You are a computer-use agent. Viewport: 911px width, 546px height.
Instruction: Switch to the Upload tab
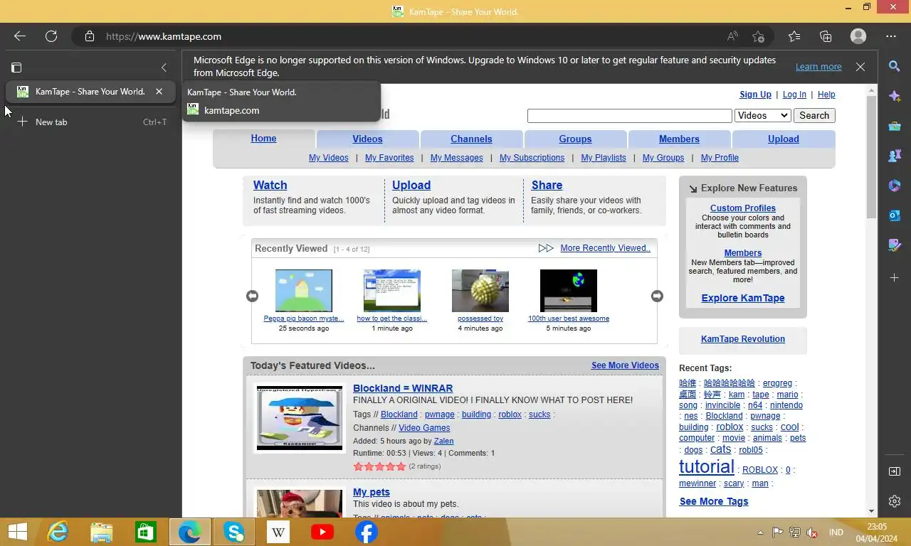[784, 139]
